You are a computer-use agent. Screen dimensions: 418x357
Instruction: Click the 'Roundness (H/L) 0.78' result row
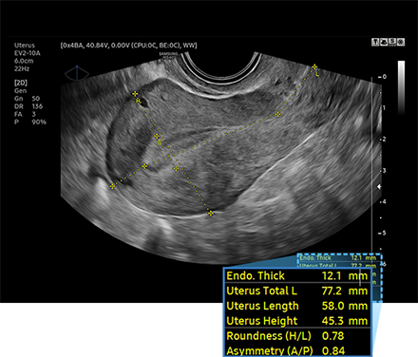click(297, 336)
